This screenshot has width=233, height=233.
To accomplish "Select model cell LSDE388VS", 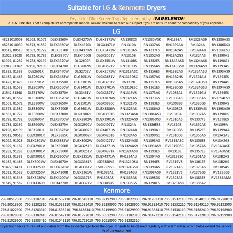I will (105, 162).
